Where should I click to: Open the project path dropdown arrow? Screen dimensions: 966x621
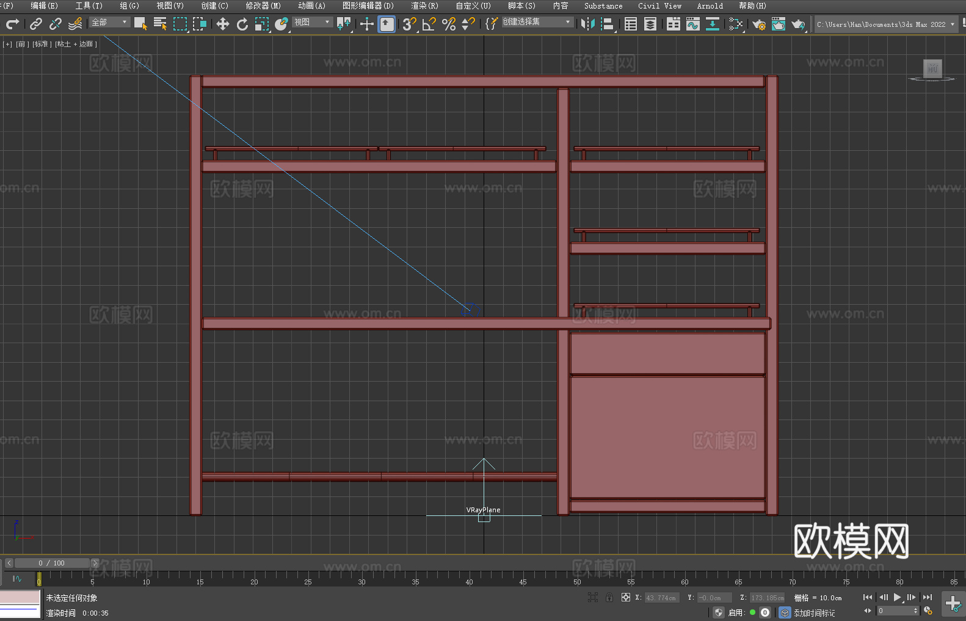point(953,24)
